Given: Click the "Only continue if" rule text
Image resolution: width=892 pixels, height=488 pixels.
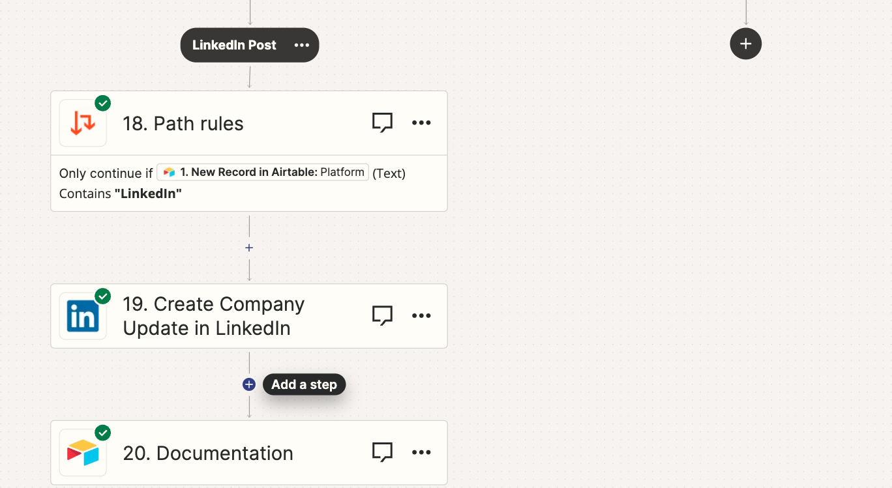Looking at the screenshot, I should tap(106, 173).
